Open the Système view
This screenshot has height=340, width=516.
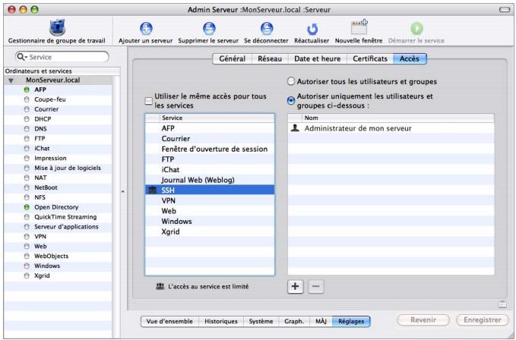[x=261, y=322]
